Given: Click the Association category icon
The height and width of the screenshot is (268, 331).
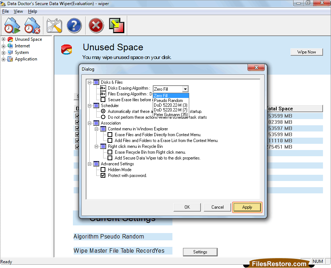Looking at the screenshot, I should pos(96,123).
